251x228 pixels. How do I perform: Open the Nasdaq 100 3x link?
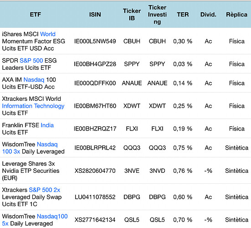[30, 148]
